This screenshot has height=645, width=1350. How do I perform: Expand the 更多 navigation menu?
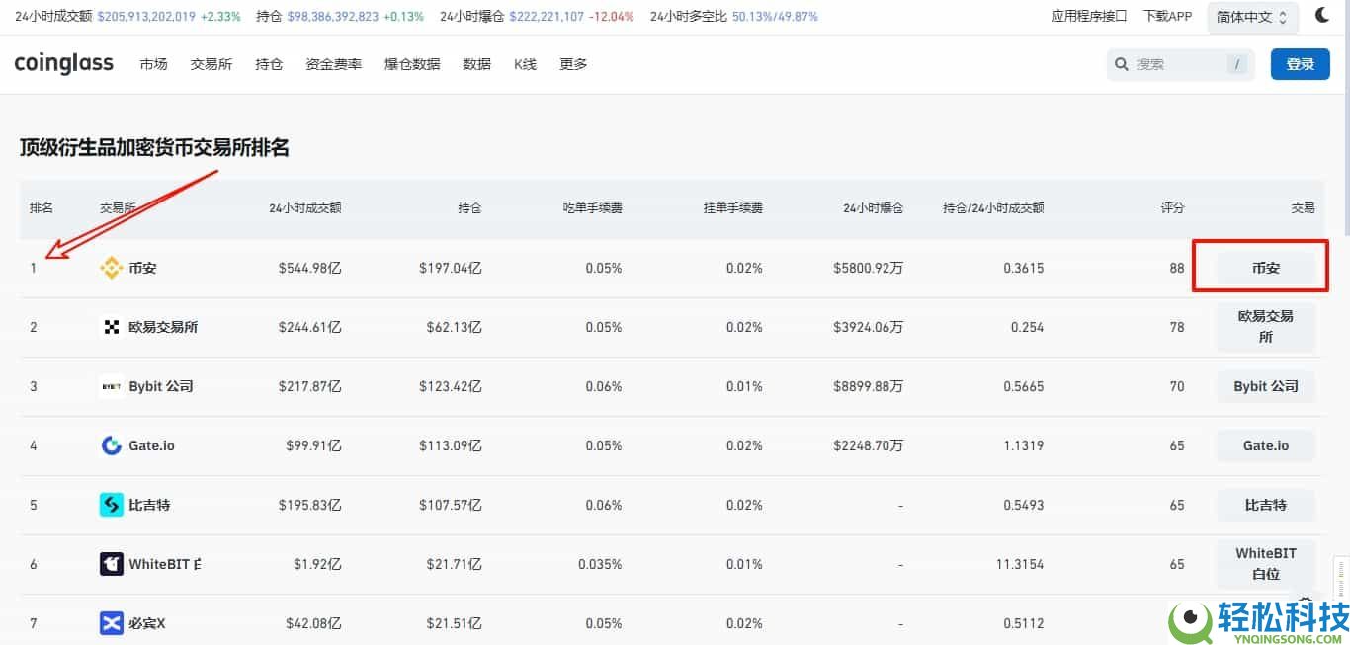point(573,63)
